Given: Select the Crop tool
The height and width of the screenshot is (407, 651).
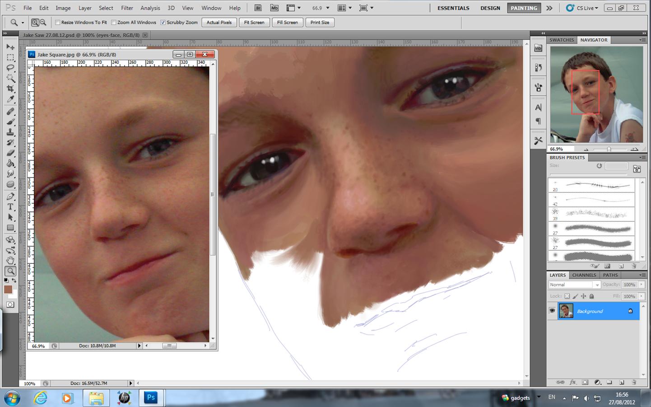Looking at the screenshot, I should pyautogui.click(x=10, y=89).
